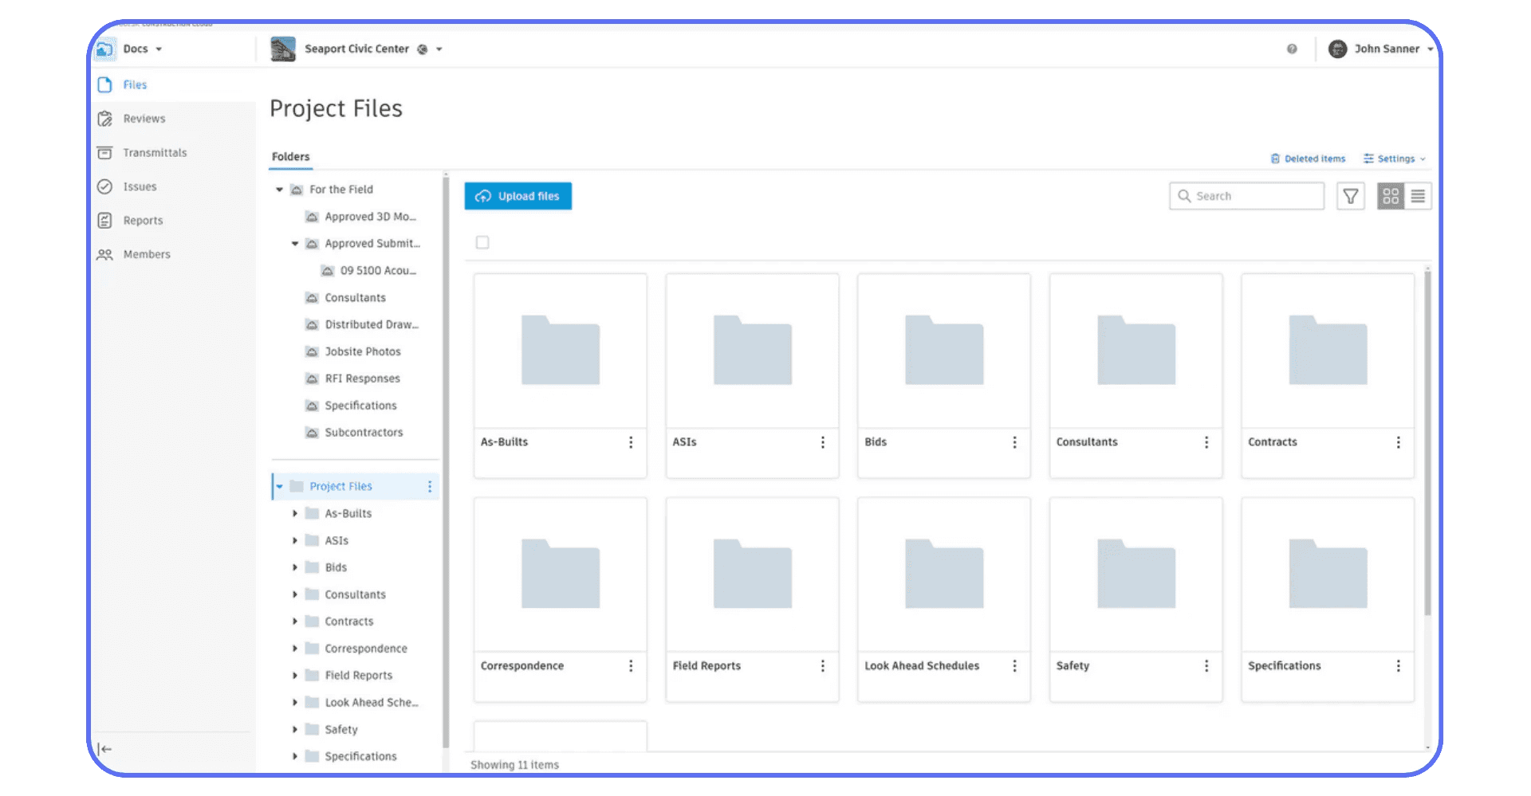Open the help icon near the top right

[1293, 49]
